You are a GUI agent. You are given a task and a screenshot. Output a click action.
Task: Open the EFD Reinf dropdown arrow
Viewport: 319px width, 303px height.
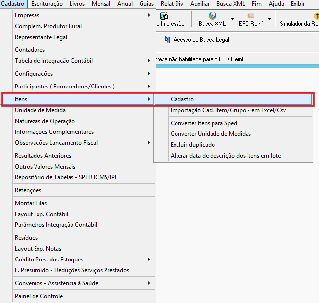click(x=269, y=19)
